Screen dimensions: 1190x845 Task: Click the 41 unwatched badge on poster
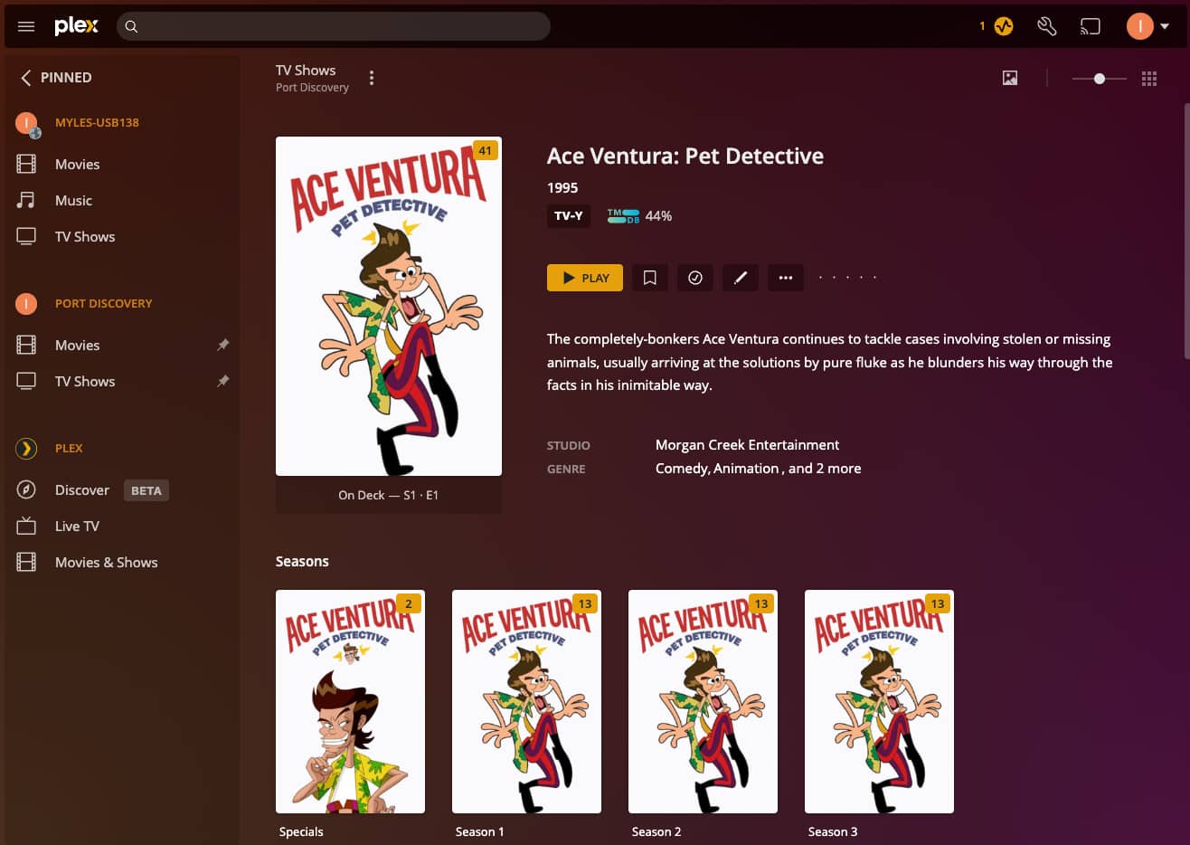tap(486, 150)
